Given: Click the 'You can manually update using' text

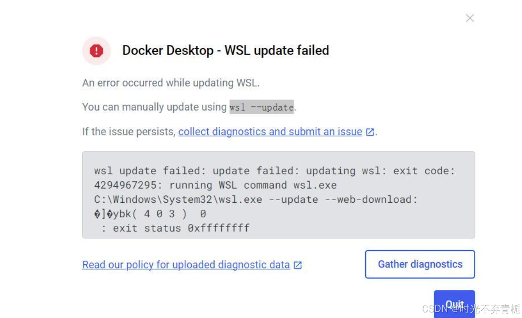Looking at the screenshot, I should point(155,107).
